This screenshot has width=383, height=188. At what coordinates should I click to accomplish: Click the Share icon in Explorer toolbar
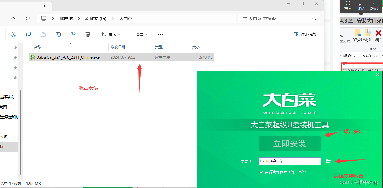(x=73, y=34)
